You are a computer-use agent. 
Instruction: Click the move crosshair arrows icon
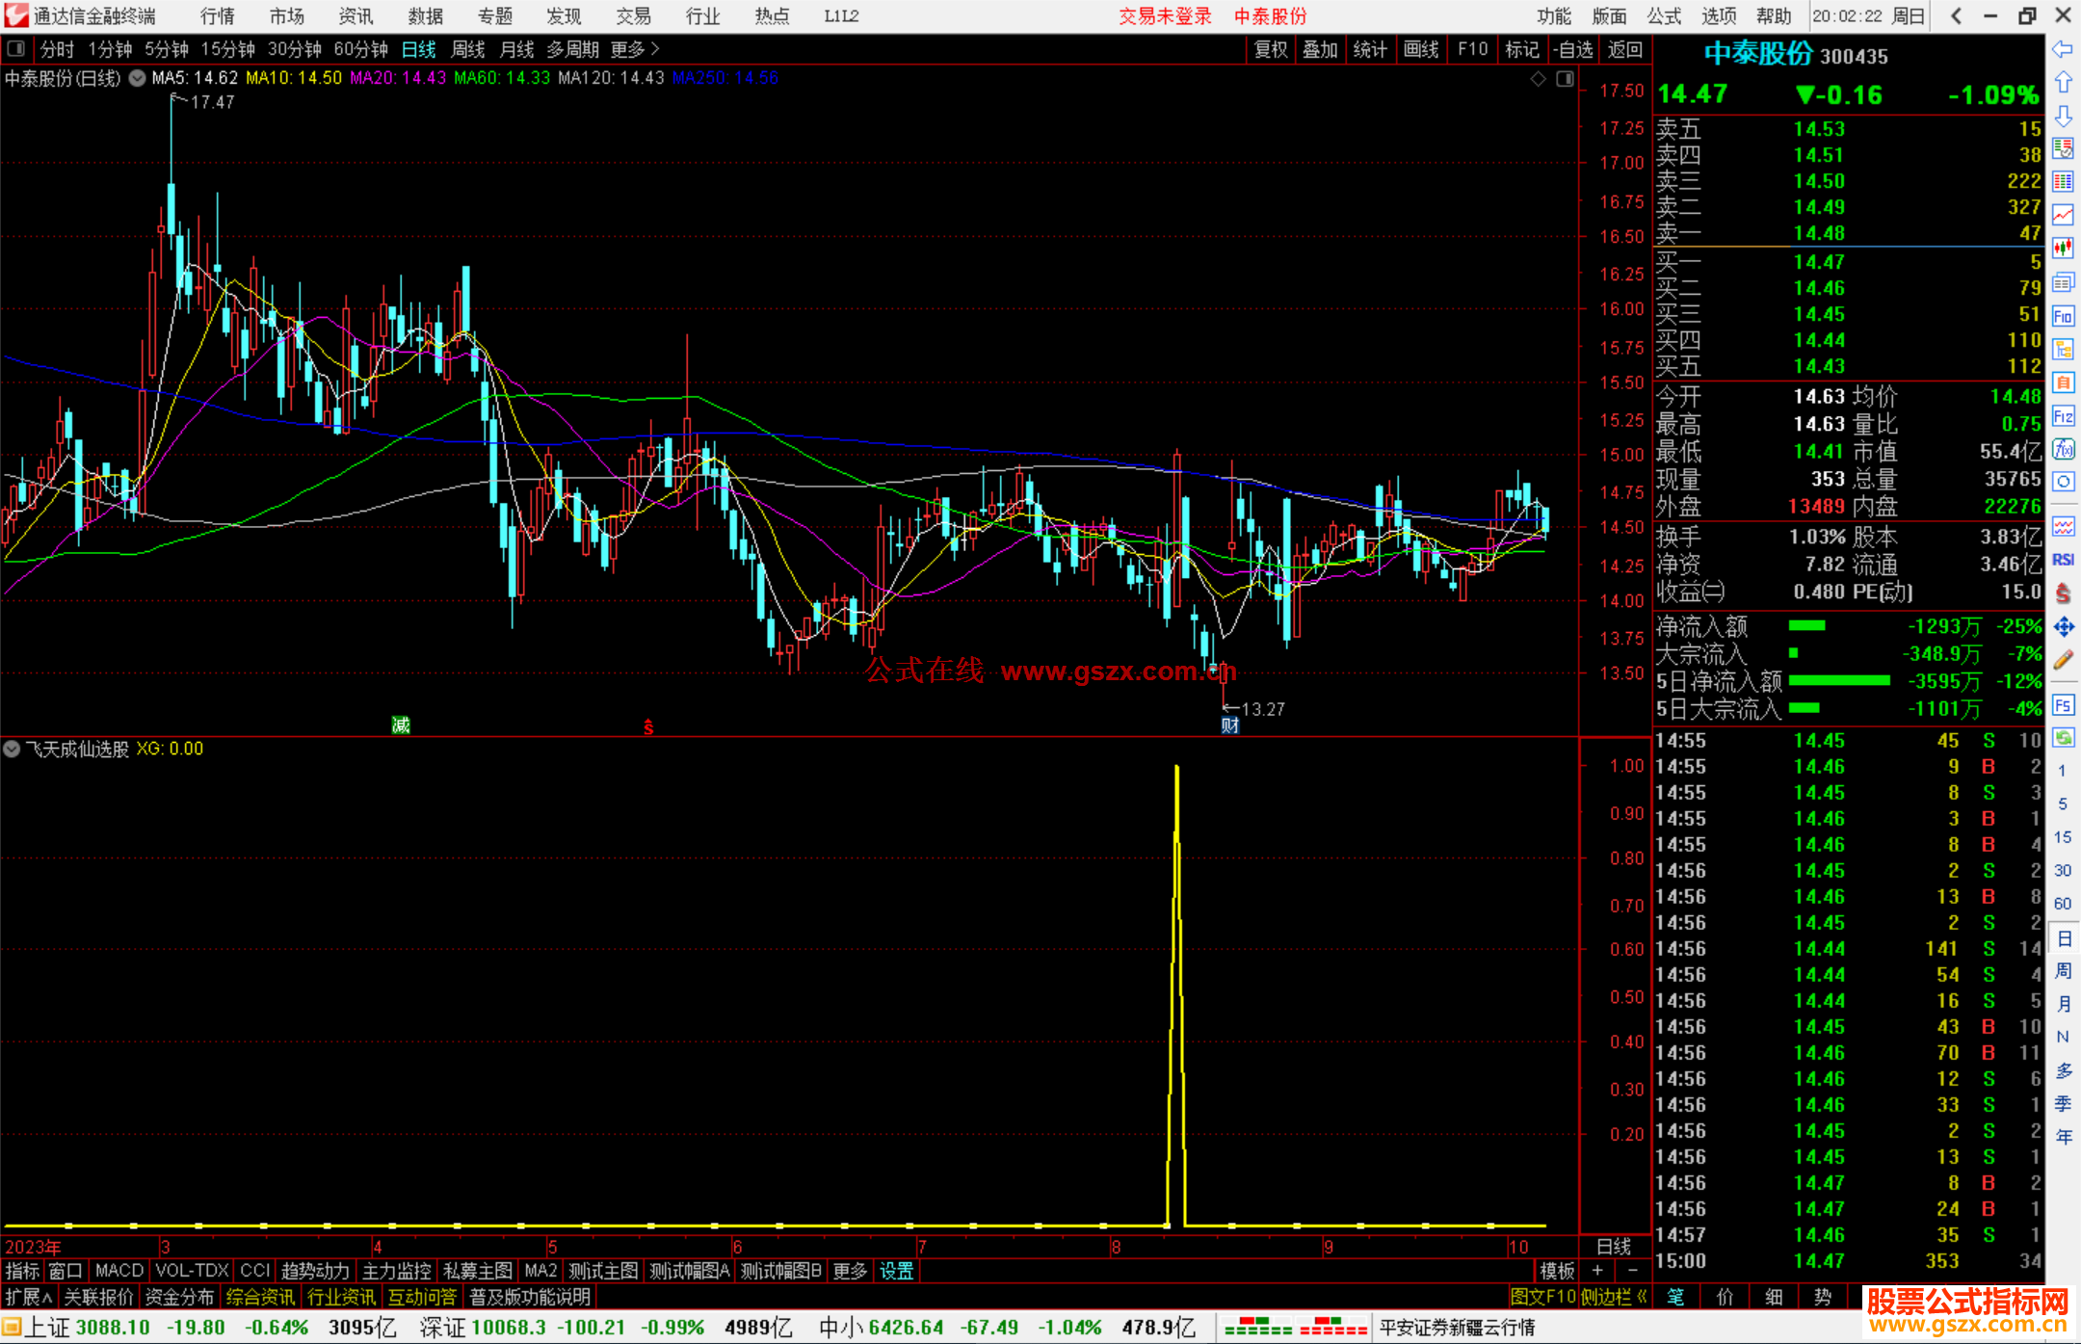click(x=2063, y=627)
